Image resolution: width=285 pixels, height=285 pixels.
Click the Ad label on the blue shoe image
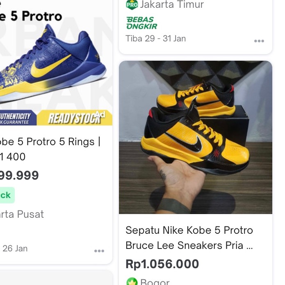click(x=100, y=114)
